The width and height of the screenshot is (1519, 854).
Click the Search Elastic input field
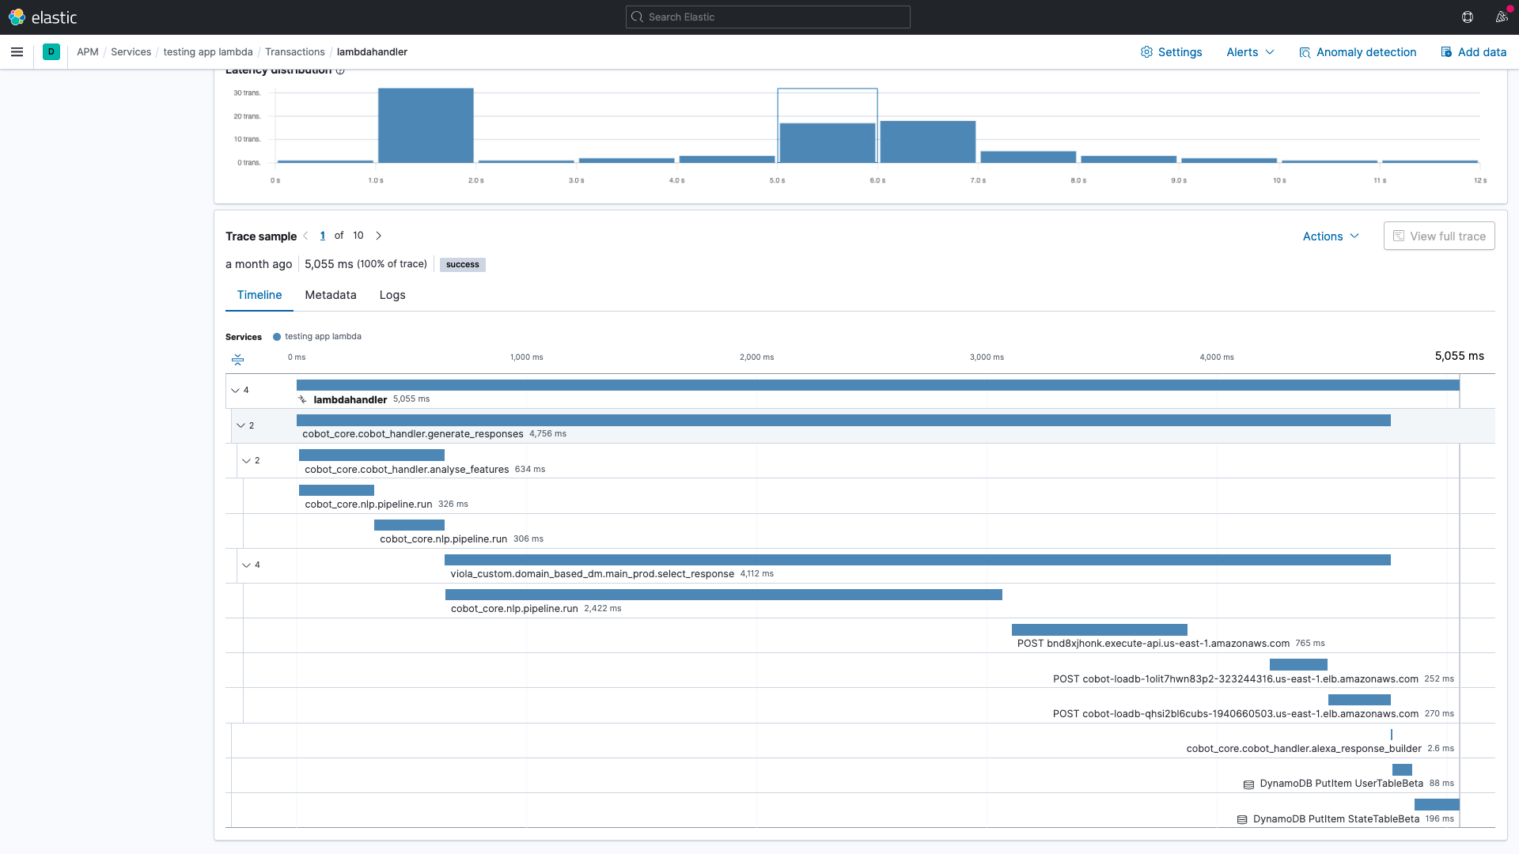tap(767, 17)
